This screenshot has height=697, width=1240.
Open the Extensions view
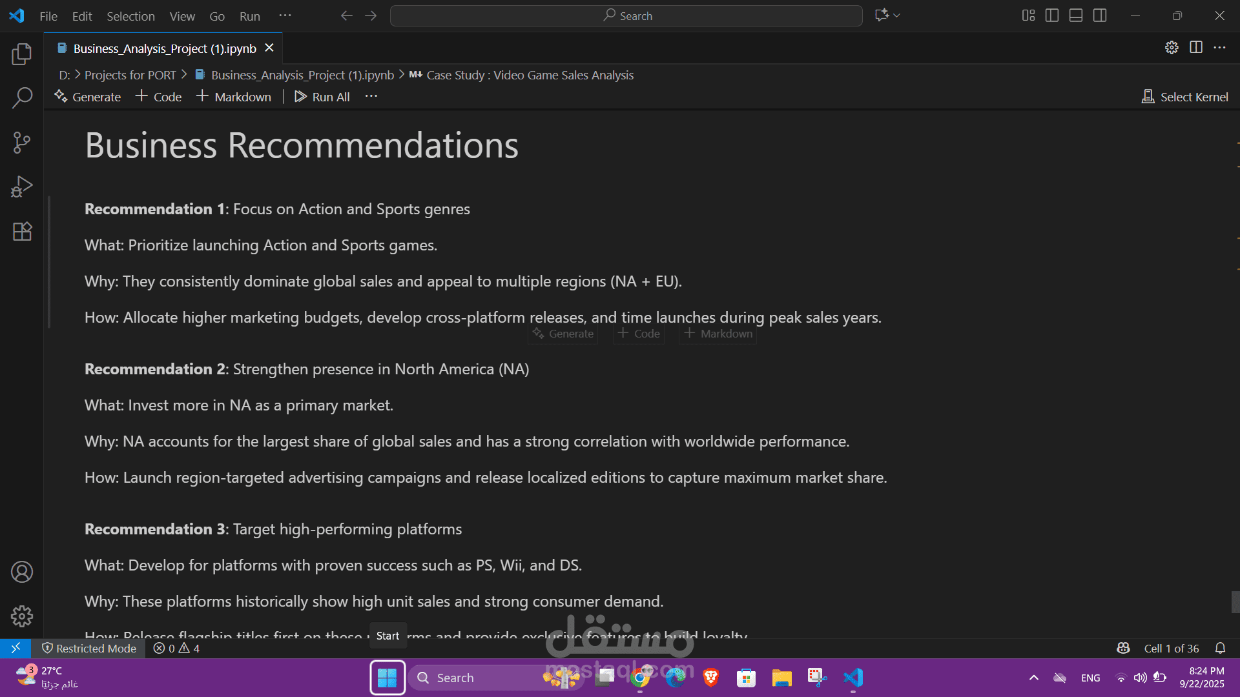point(22,231)
